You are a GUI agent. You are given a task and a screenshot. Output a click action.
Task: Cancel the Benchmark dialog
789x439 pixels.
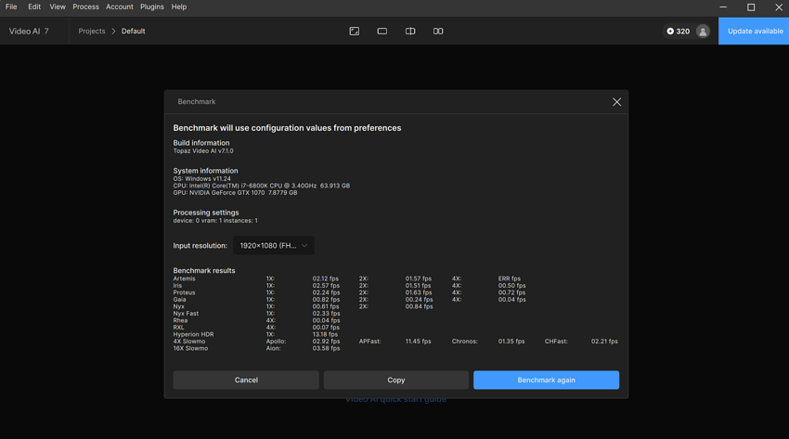click(246, 380)
